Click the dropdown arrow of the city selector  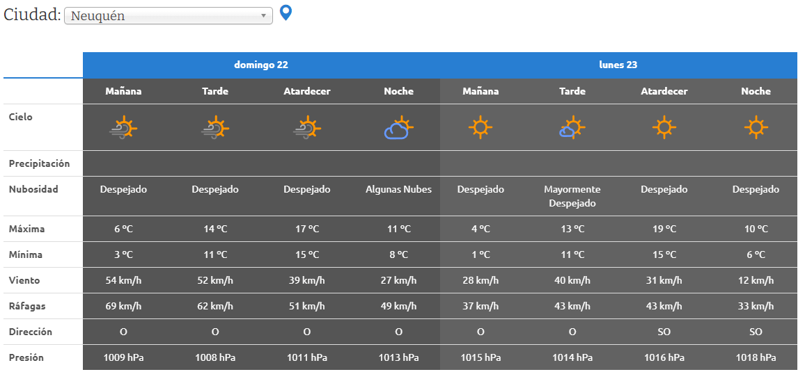264,16
